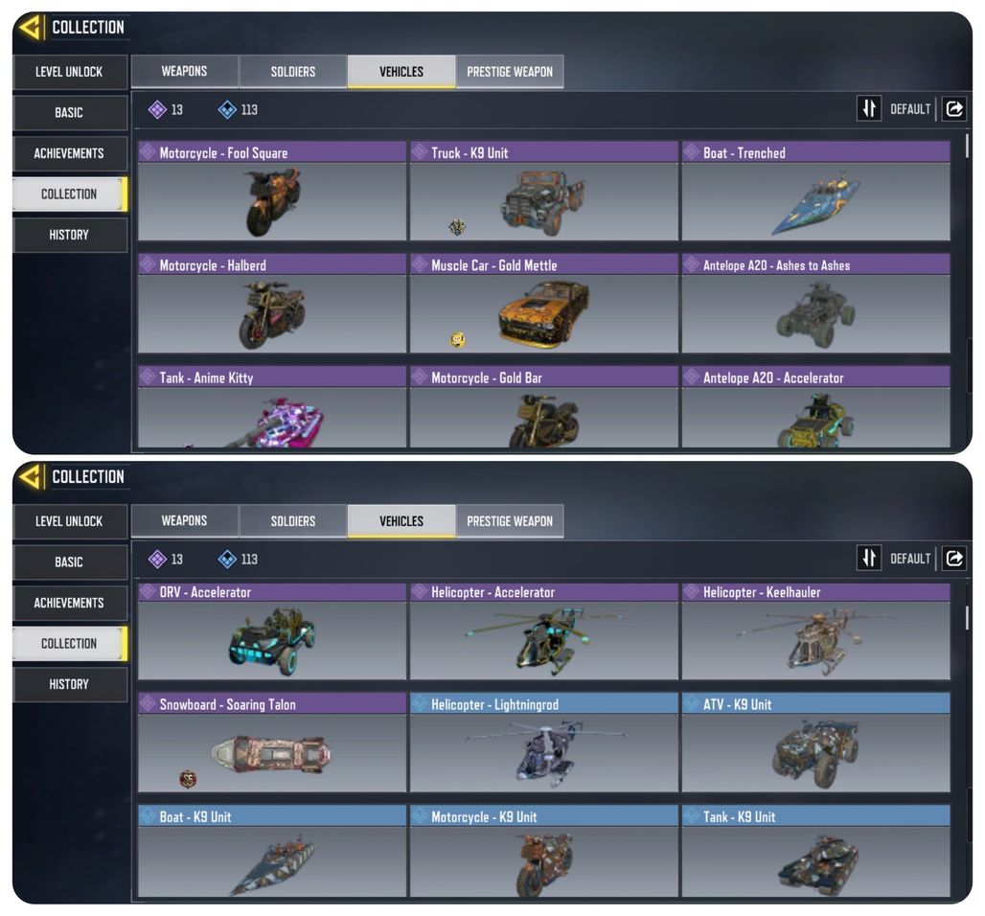Open the DEFAULT sort option in top panel
The width and height of the screenshot is (985, 916).
pos(909,109)
